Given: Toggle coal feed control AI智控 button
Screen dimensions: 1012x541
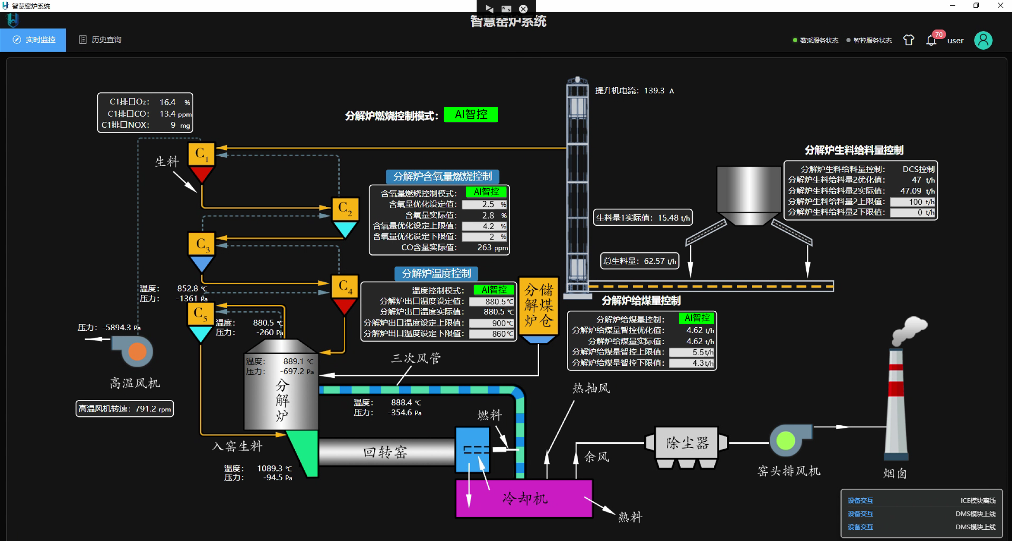Looking at the screenshot, I should pyautogui.click(x=697, y=318).
